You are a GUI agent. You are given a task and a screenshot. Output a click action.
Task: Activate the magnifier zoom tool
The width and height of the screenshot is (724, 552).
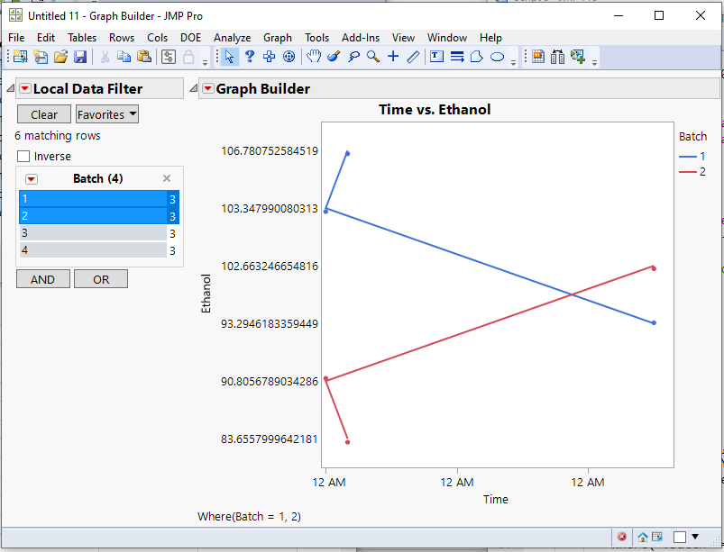[x=374, y=56]
